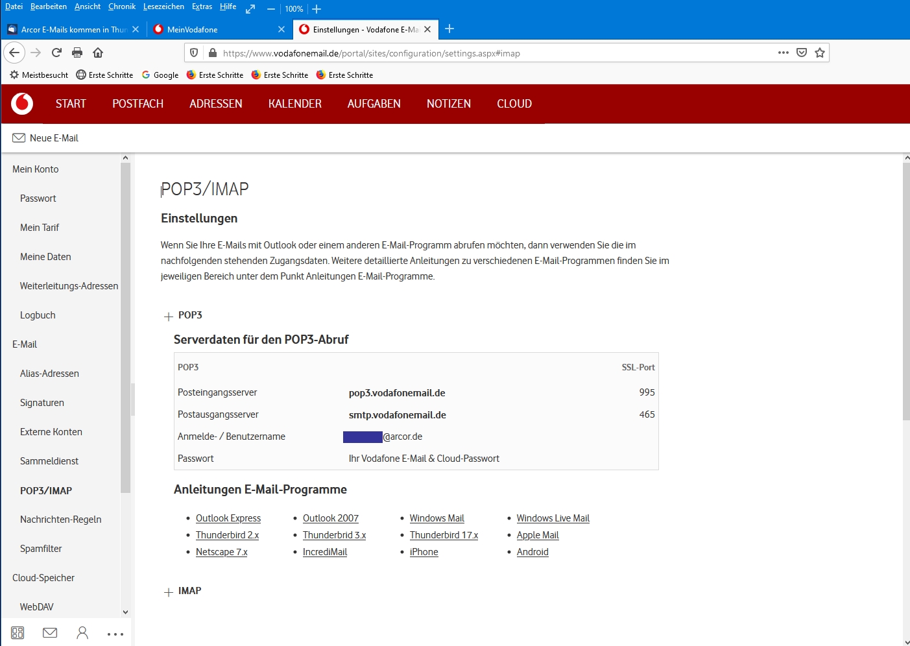Viewport: 910px width, 646px height.
Task: Click the Neue E-Mail button
Action: [45, 138]
